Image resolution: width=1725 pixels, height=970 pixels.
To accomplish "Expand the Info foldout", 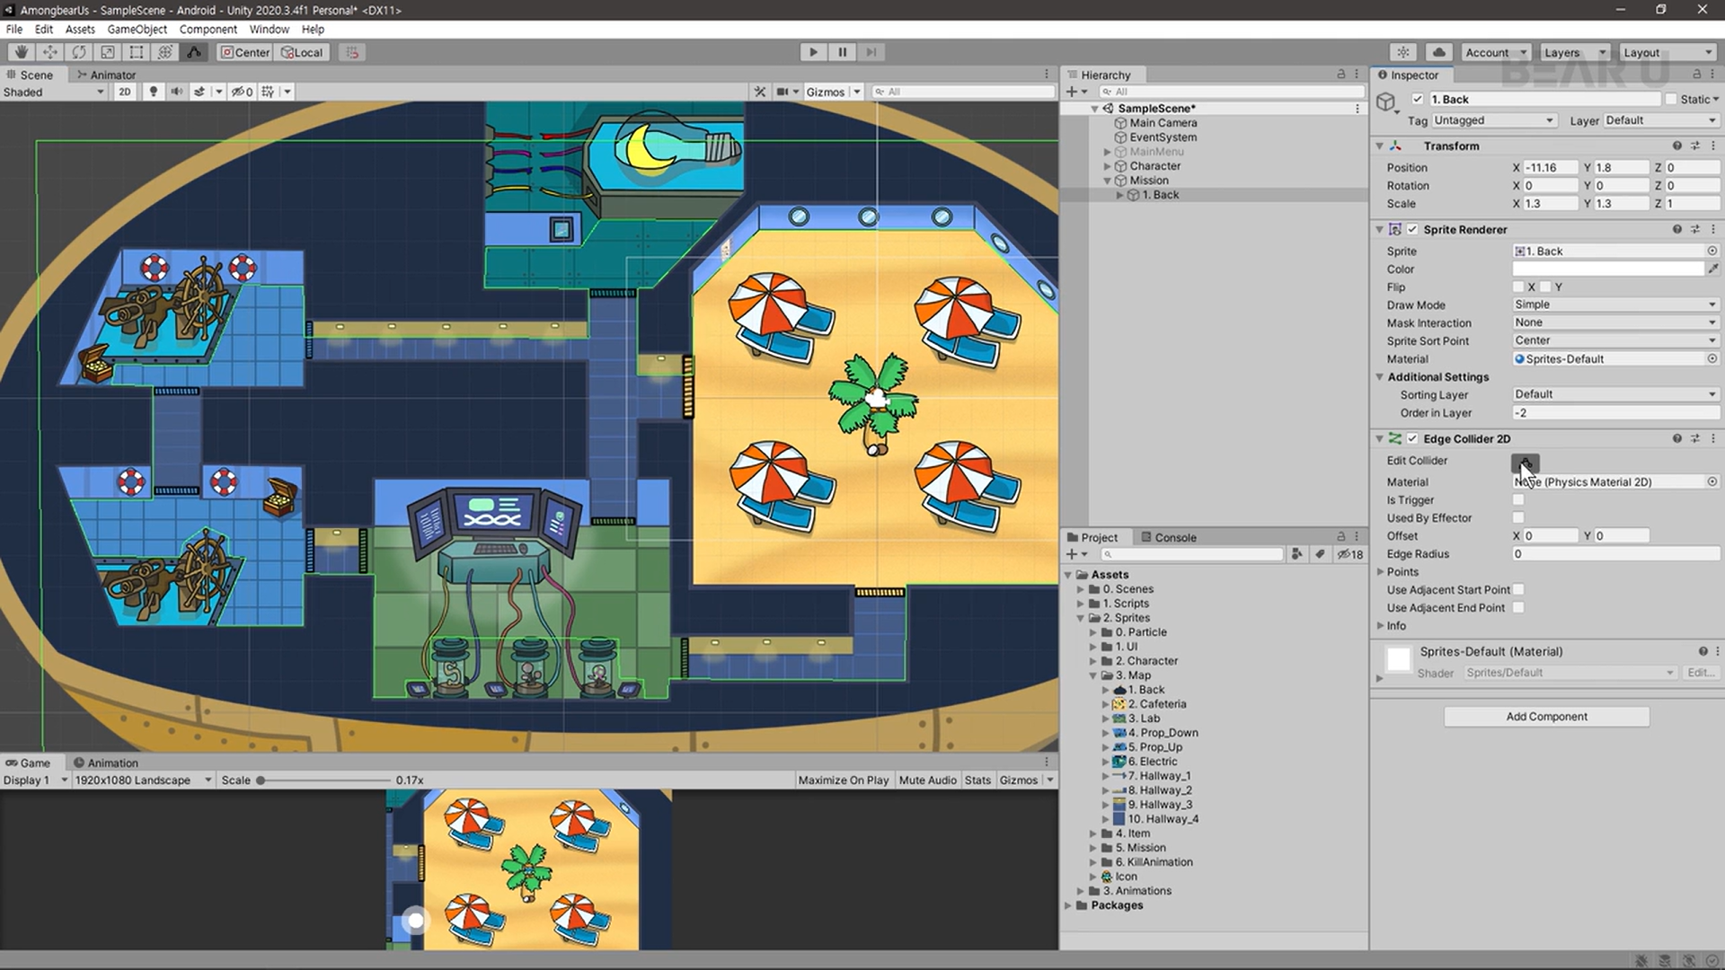I will tap(1381, 626).
